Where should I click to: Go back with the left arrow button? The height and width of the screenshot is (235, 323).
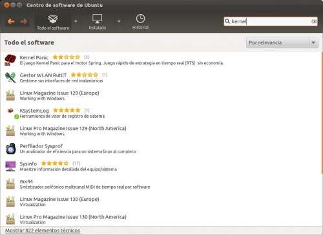tap(10, 21)
